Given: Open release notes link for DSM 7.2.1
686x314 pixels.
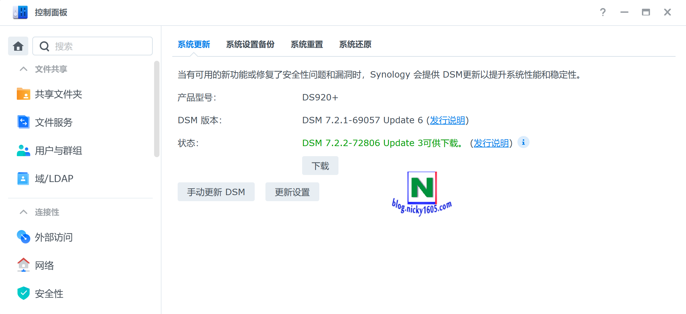Looking at the screenshot, I should coord(447,120).
